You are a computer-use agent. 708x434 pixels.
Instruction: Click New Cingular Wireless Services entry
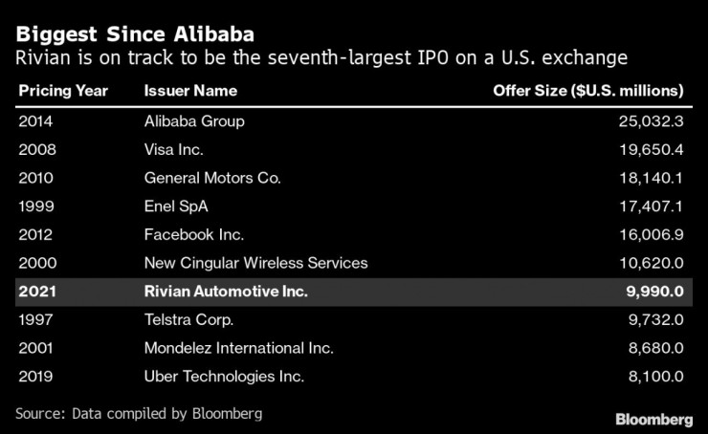tap(255, 263)
